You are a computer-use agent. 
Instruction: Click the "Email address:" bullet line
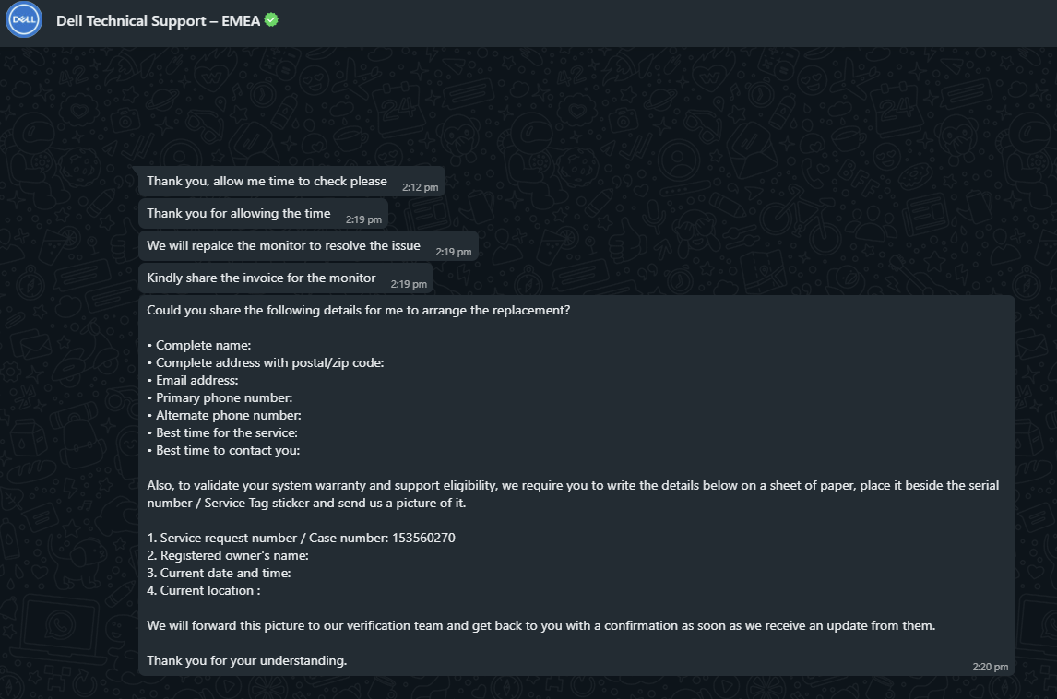(193, 380)
